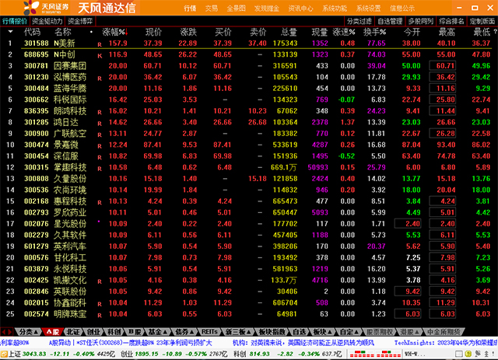This screenshot has width=498, height=360.
Task: Switch to the B股 tab
Action: pos(135,332)
